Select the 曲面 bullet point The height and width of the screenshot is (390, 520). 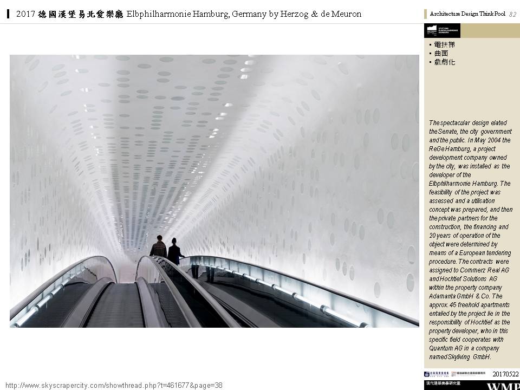click(x=441, y=54)
